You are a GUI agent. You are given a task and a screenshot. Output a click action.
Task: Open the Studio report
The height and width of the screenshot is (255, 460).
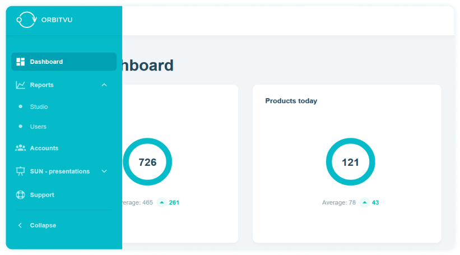39,107
